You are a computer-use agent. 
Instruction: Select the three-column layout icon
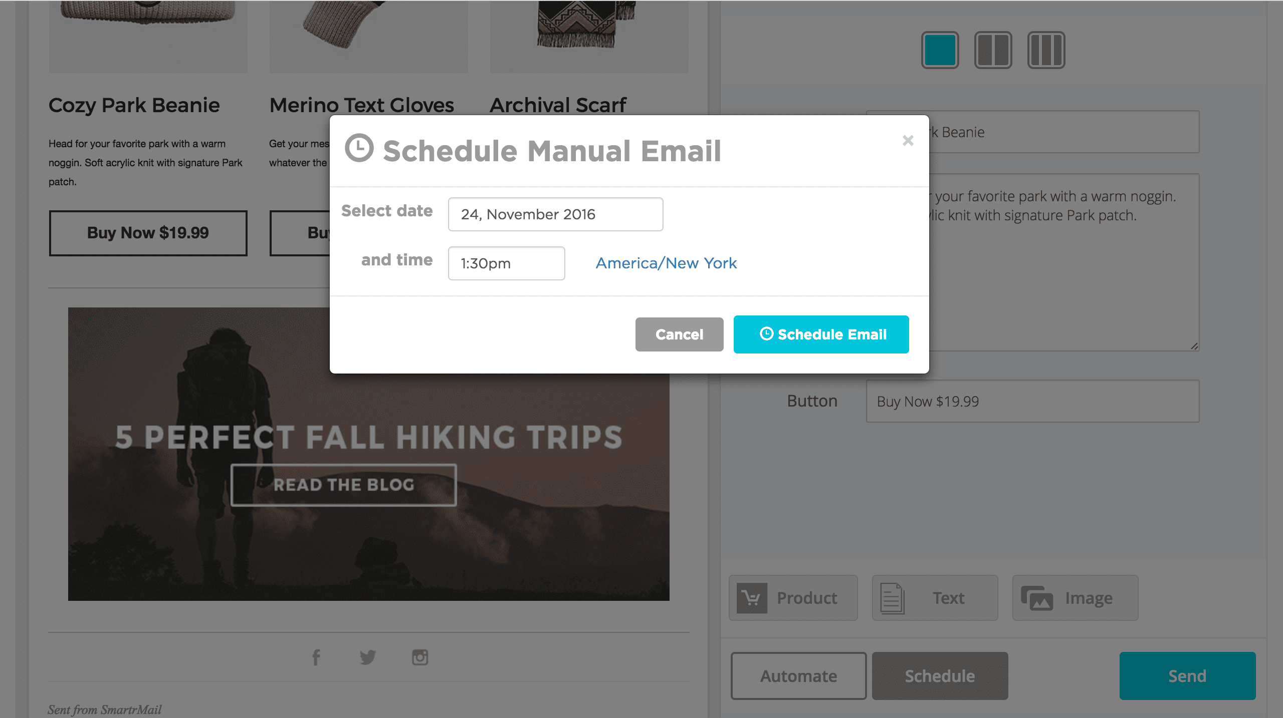coord(1046,50)
